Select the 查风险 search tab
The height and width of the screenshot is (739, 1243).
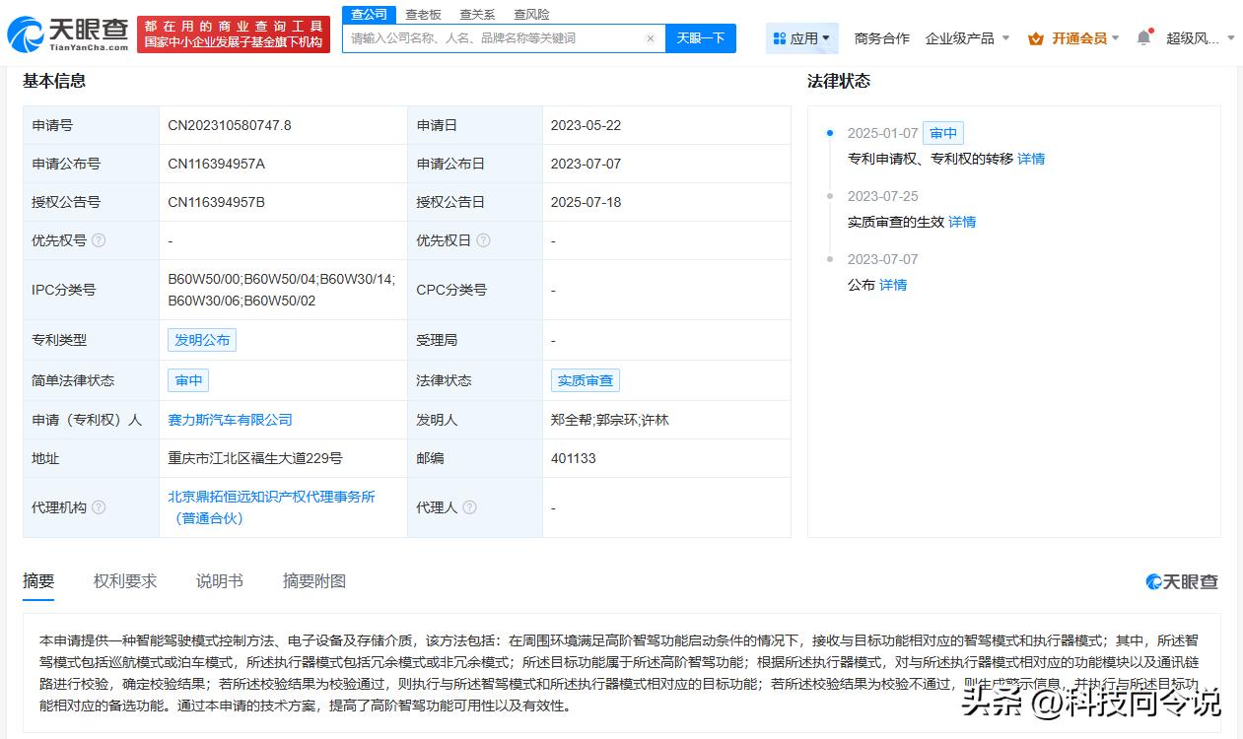click(x=531, y=14)
